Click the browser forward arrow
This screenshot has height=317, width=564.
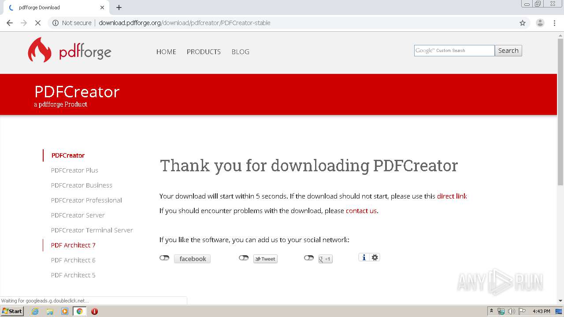24,23
